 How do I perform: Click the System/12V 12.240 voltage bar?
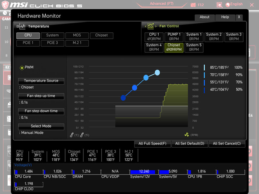pyautogui.click(x=144, y=172)
